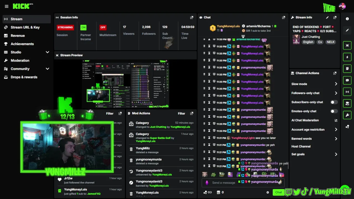Toggle lightning bolt widget in right toolbar
Viewport: 354px width, 199px height.
tap(347, 57)
